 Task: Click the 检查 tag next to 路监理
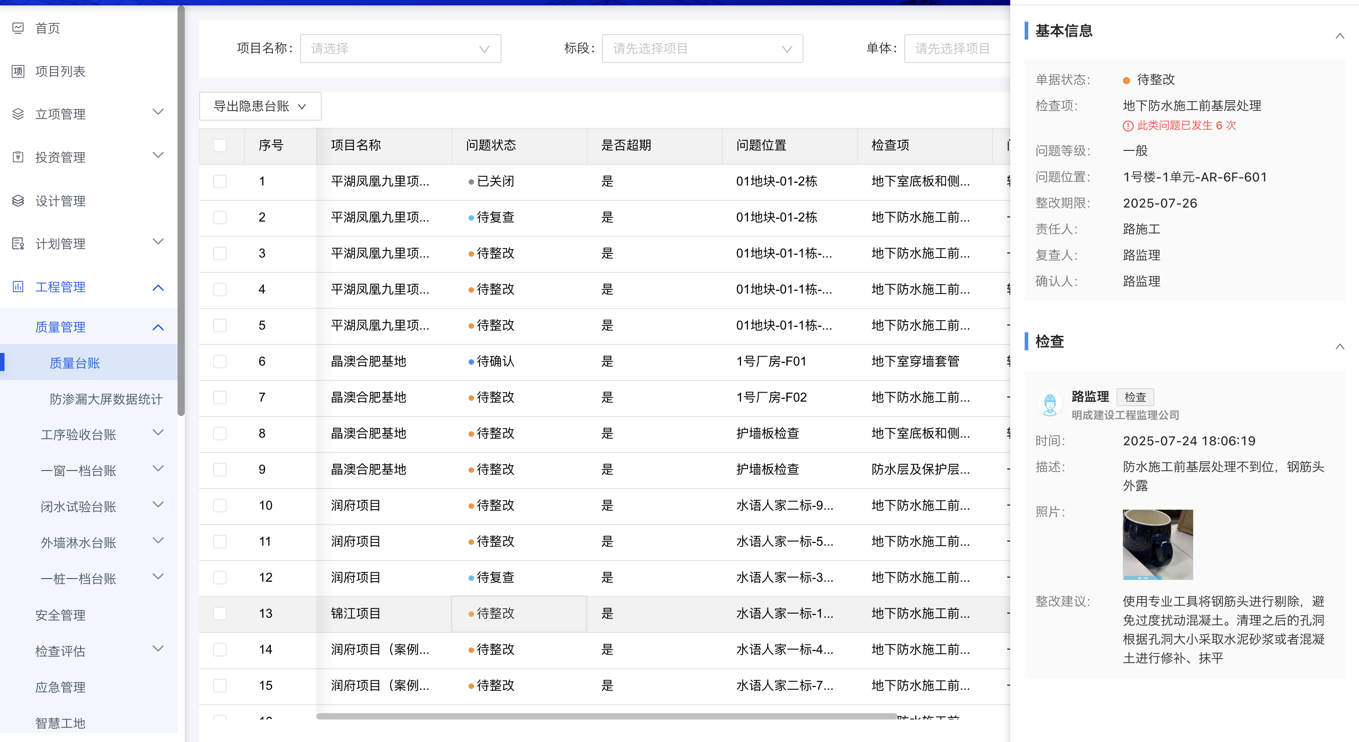[x=1135, y=397]
